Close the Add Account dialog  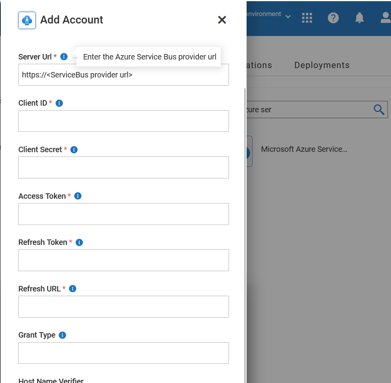coord(222,20)
